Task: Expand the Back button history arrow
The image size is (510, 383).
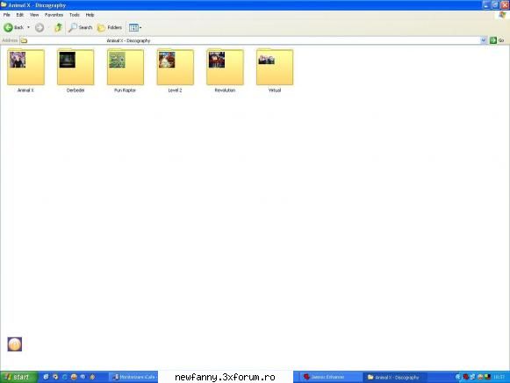Action: click(x=29, y=27)
